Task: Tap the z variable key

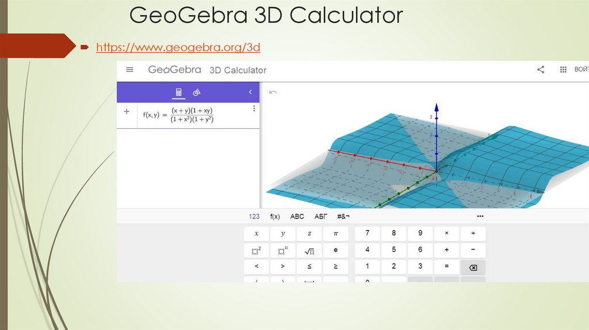Action: (309, 233)
